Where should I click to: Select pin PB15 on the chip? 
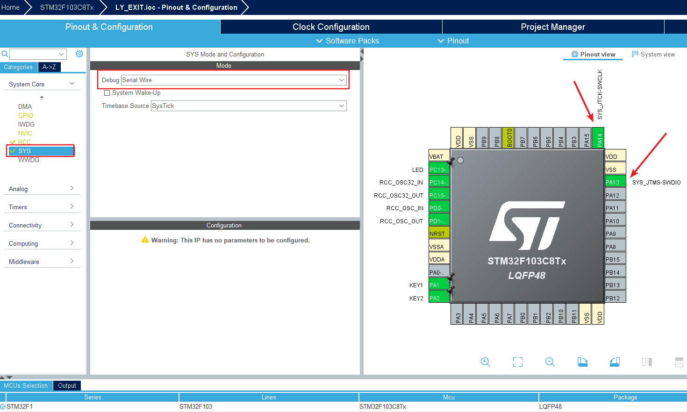[x=615, y=259]
